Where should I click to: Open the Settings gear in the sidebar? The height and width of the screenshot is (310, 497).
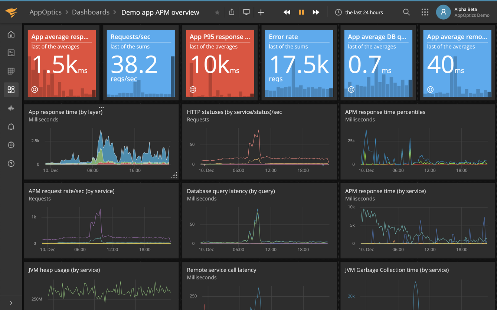click(11, 145)
